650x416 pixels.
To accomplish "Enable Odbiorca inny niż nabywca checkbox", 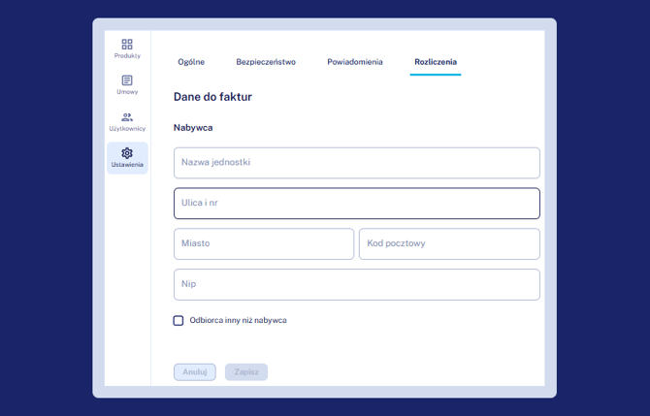I will [x=179, y=320].
